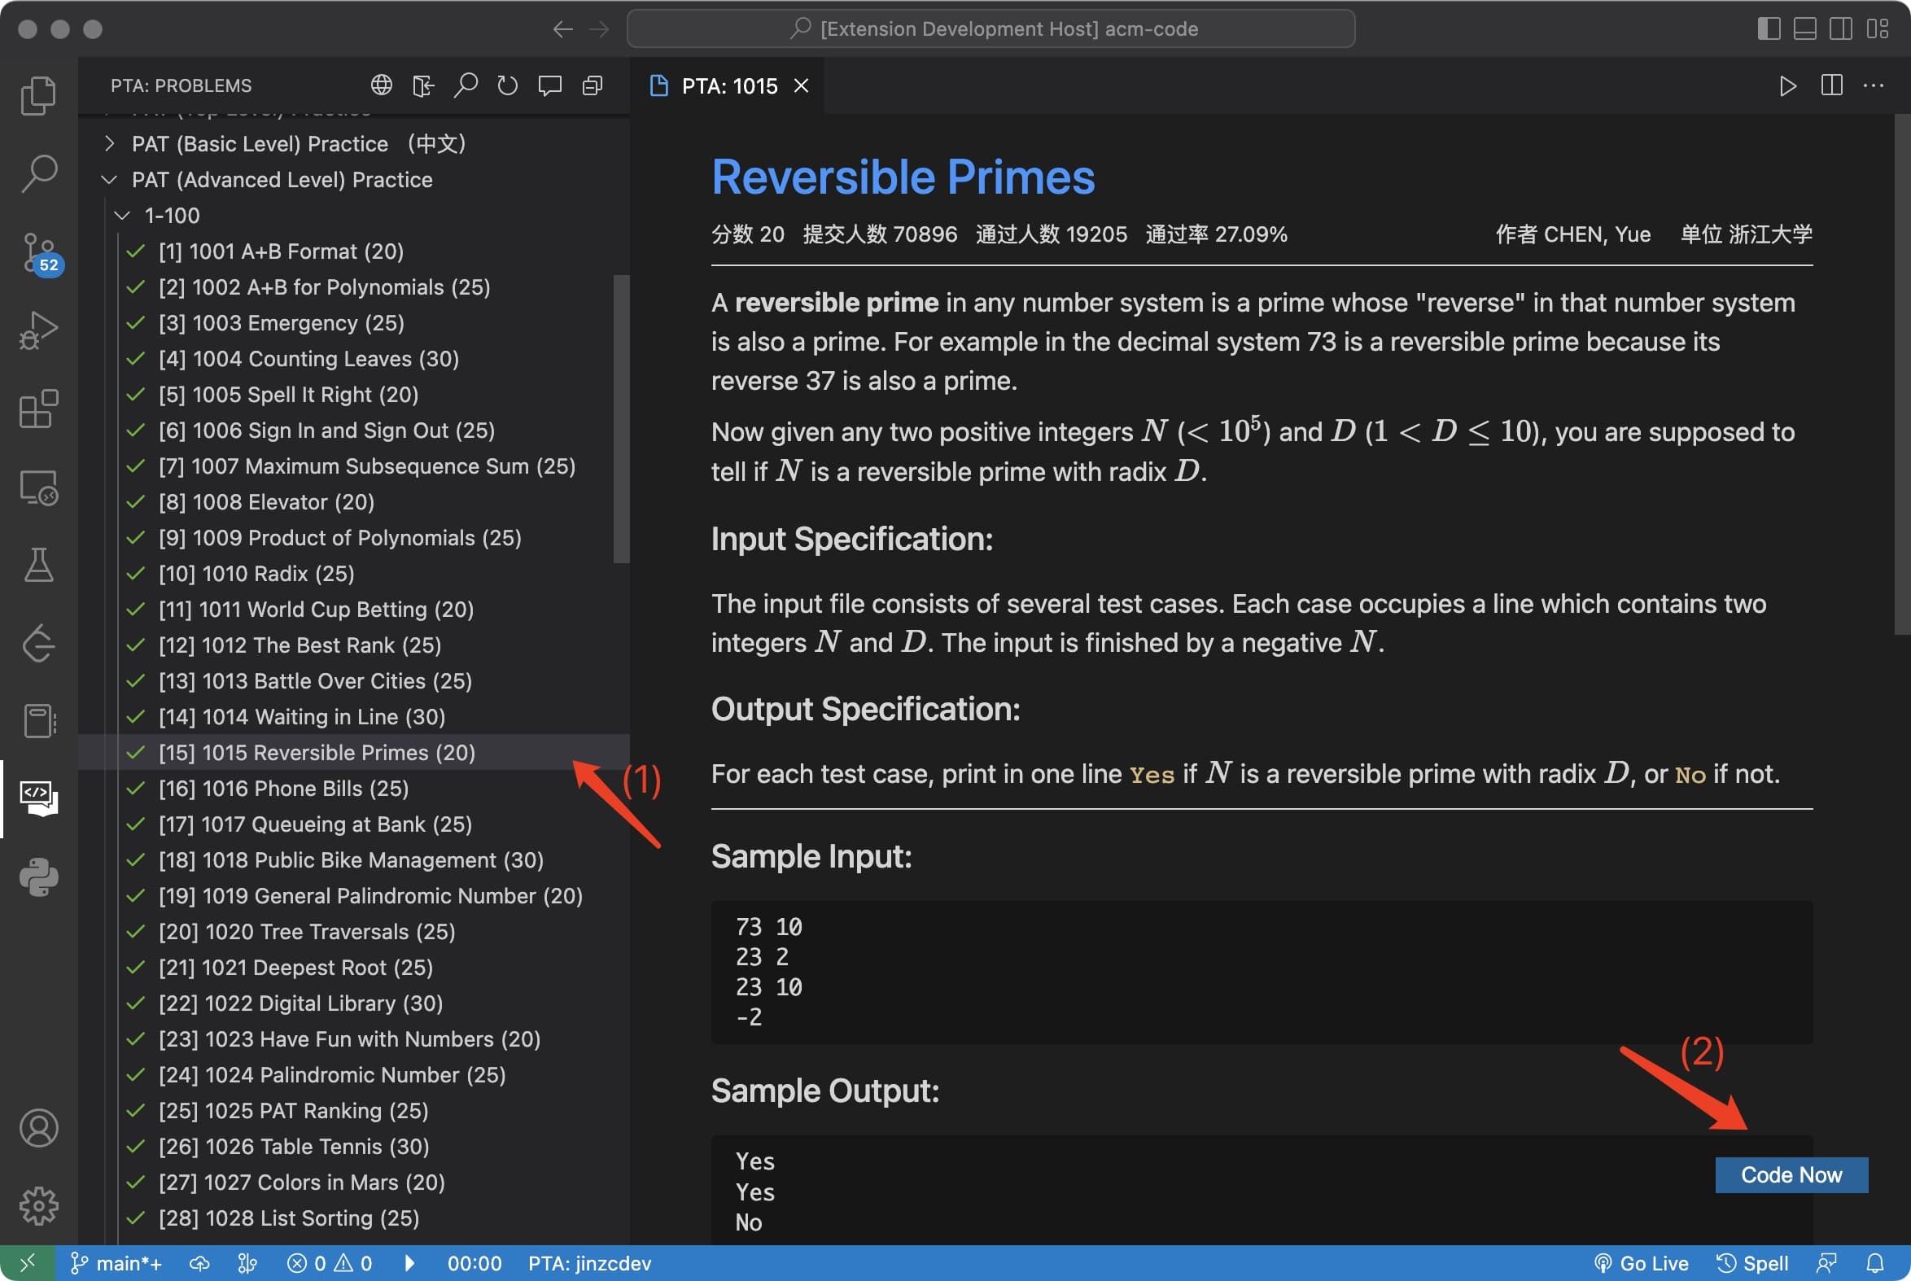Start the status bar timer play button
The image size is (1911, 1281).
point(409,1263)
